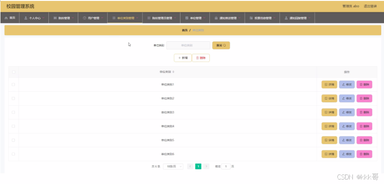Click 删除 for 单位类别6
This screenshot has width=384, height=184.
coord(365,154)
